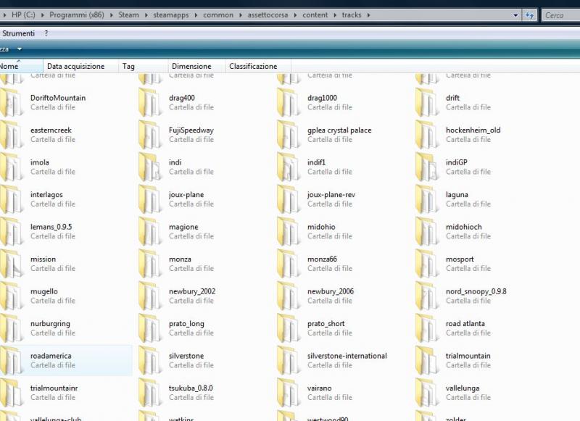The height and width of the screenshot is (421, 580).
Task: Click the refresh button beside the address bar
Action: point(529,15)
